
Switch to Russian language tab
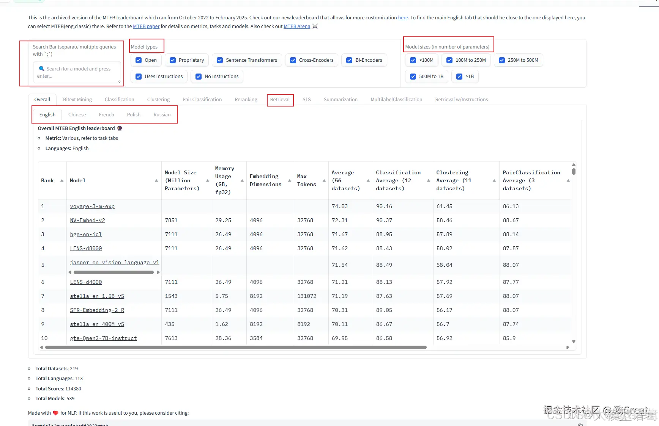click(x=162, y=115)
